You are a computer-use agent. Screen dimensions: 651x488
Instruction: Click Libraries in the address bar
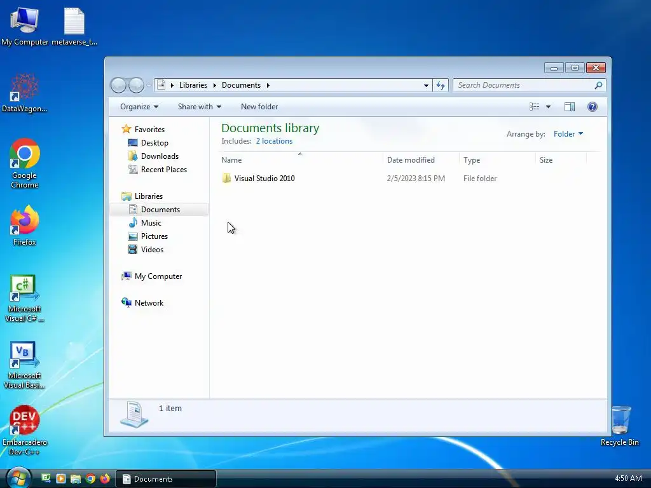[x=193, y=85]
